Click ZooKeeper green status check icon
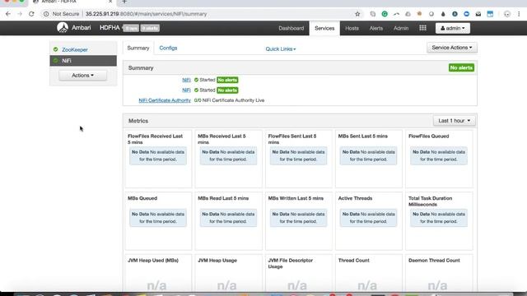This screenshot has width=527, height=296. pos(56,49)
